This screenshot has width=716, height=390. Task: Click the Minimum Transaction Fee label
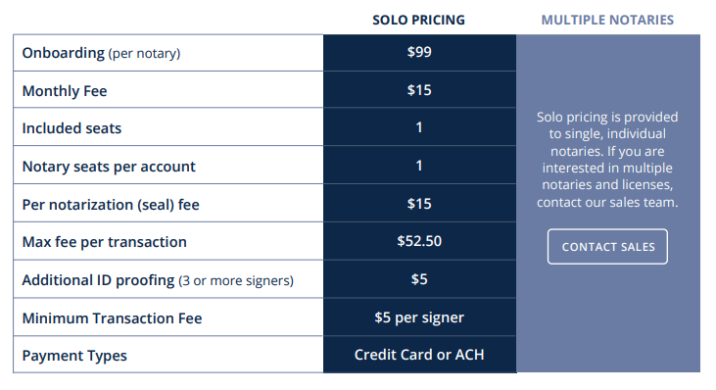click(x=112, y=318)
